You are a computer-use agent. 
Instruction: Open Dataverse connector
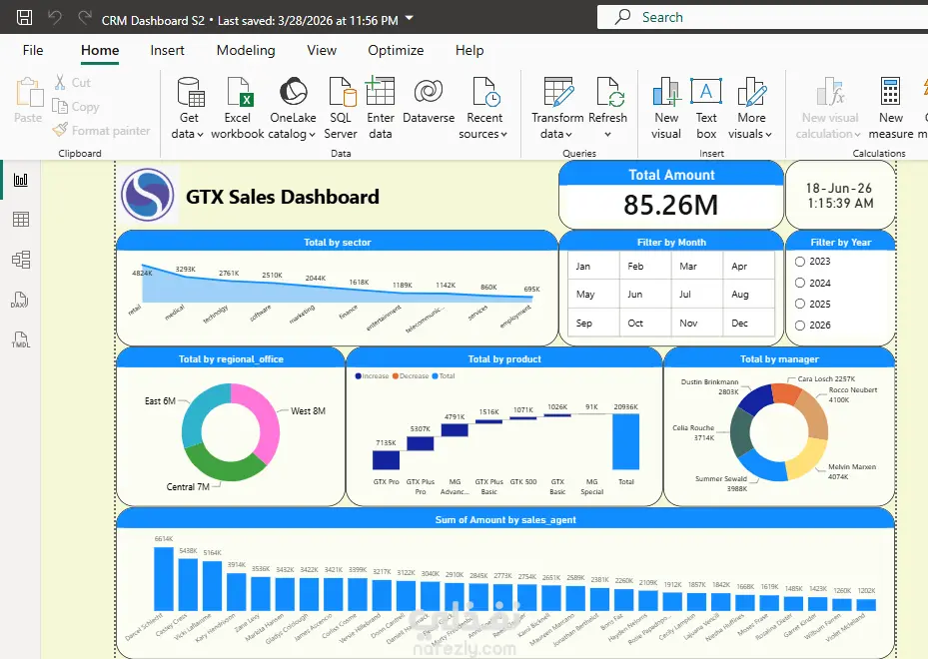pos(429,101)
